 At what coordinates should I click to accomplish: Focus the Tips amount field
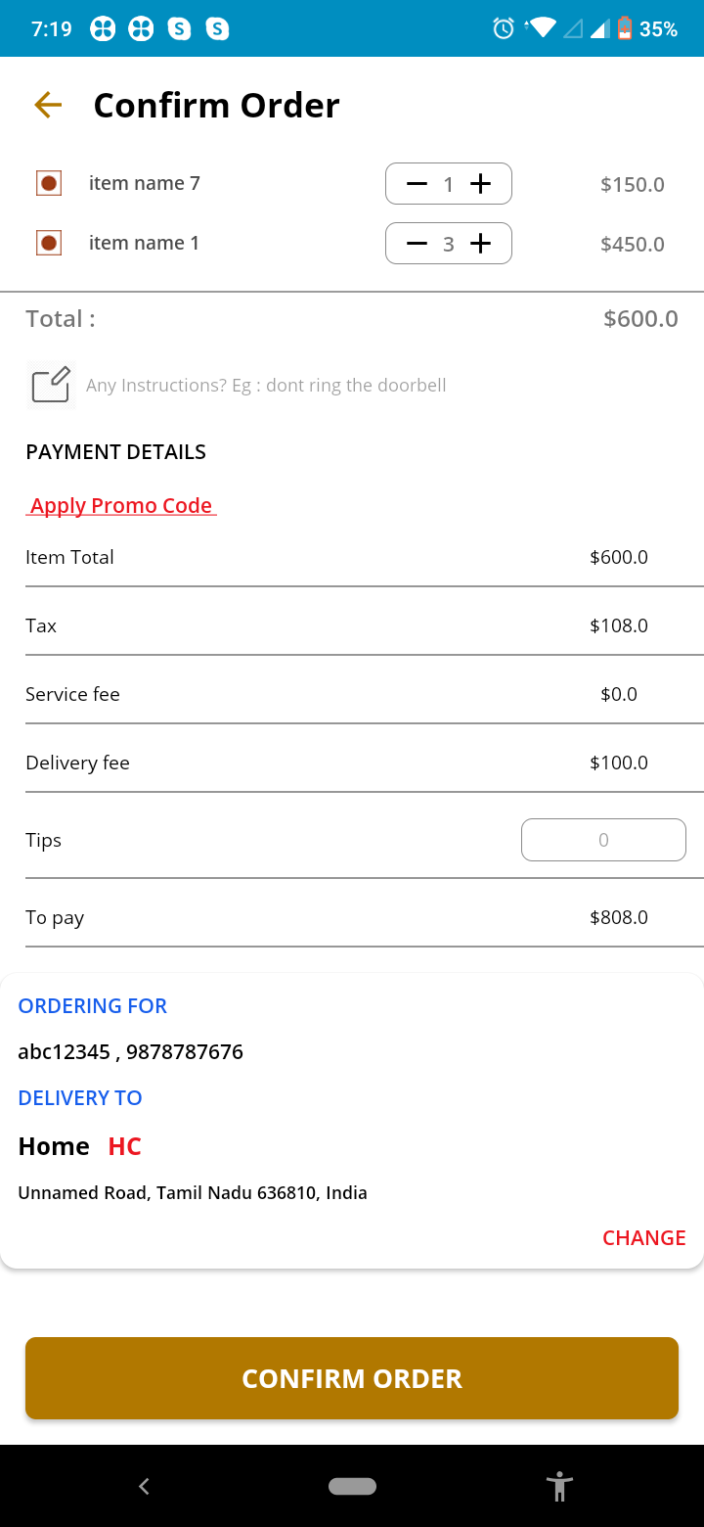[603, 840]
